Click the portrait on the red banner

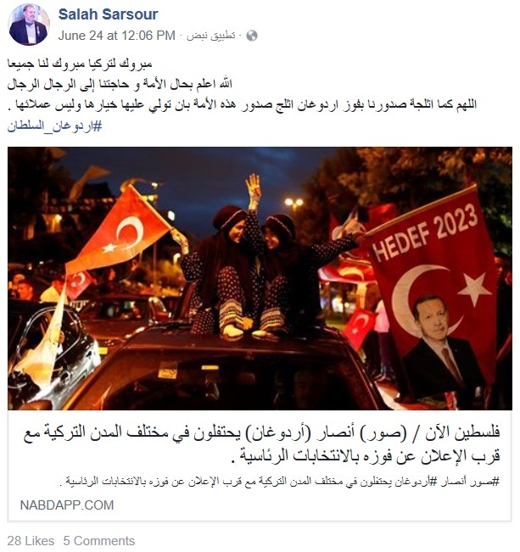point(440,343)
